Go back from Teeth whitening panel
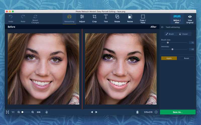 163,27
